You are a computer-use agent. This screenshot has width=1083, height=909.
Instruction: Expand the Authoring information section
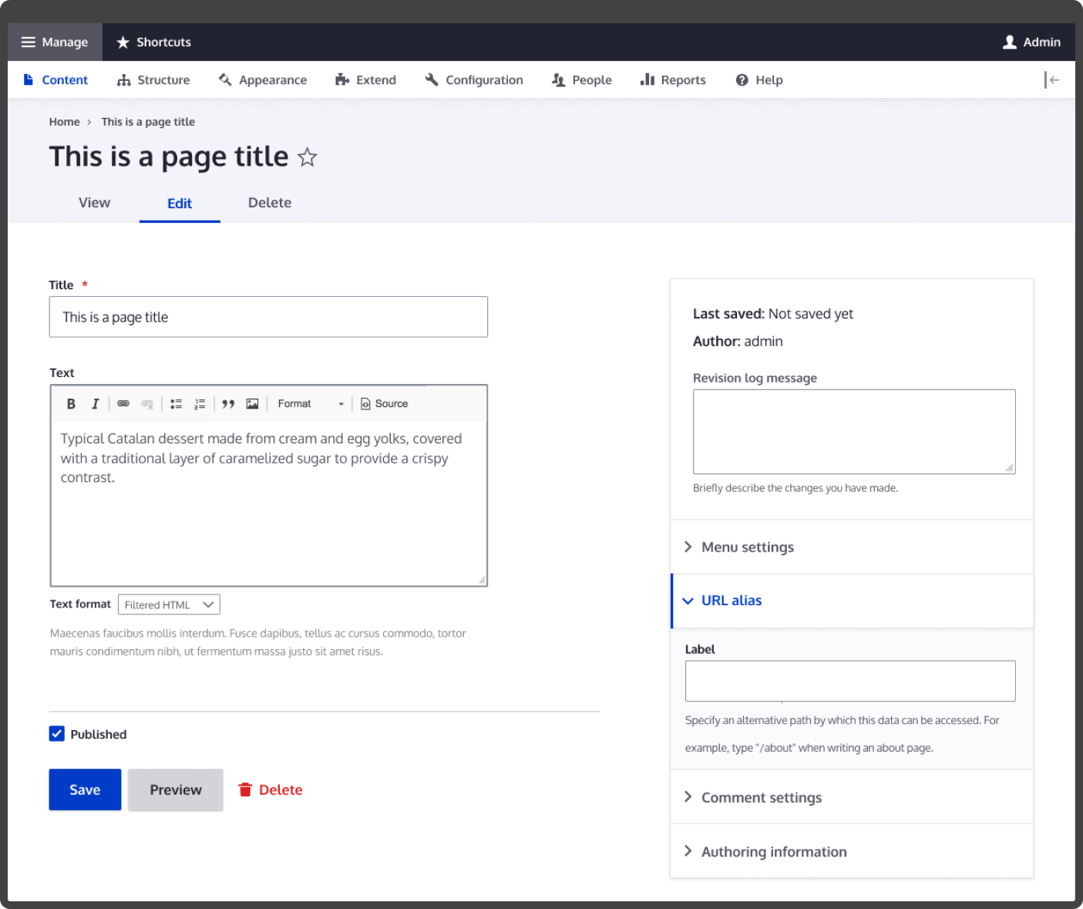pyautogui.click(x=773, y=852)
